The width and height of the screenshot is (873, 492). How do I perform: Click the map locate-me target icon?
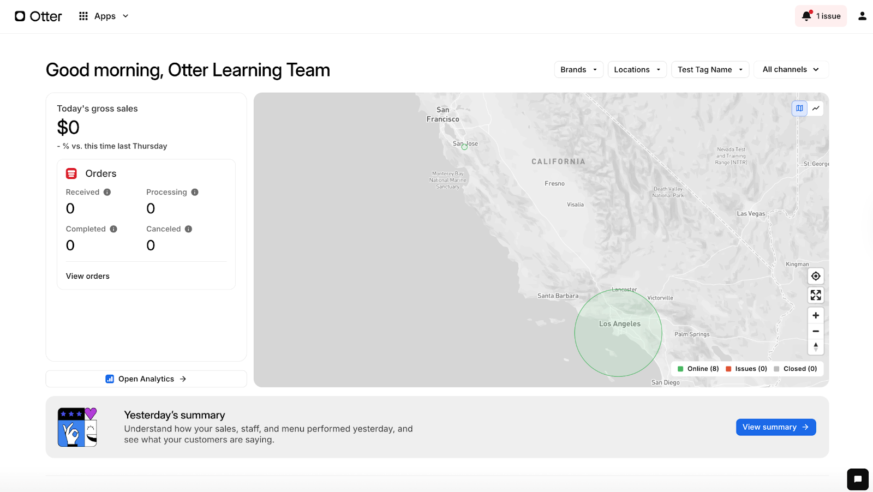pos(816,276)
